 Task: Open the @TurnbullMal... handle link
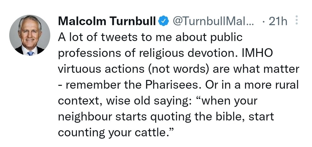(x=212, y=21)
